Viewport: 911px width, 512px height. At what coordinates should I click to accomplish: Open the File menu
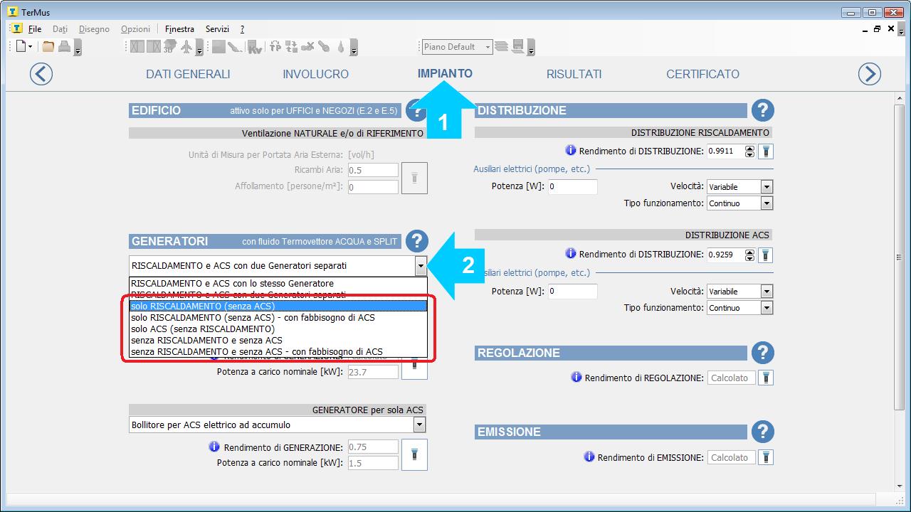(x=35, y=29)
